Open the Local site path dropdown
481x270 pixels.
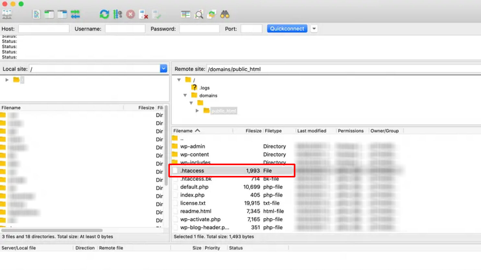163,68
